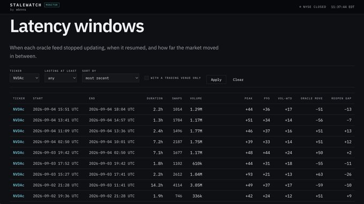Open the Lasting at least dropdown

coord(60,78)
